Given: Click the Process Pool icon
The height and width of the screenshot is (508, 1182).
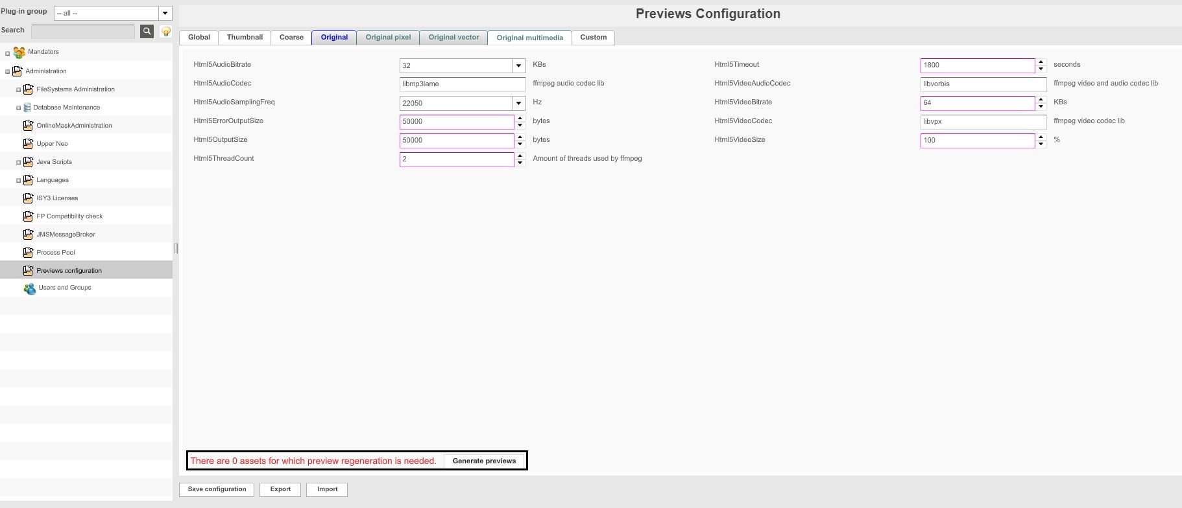Looking at the screenshot, I should click(28, 253).
